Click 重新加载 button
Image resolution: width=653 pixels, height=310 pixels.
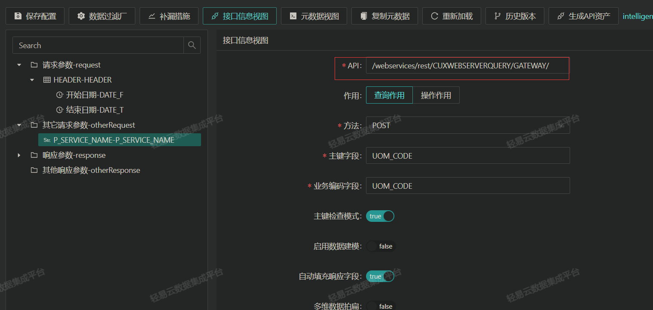pos(452,16)
